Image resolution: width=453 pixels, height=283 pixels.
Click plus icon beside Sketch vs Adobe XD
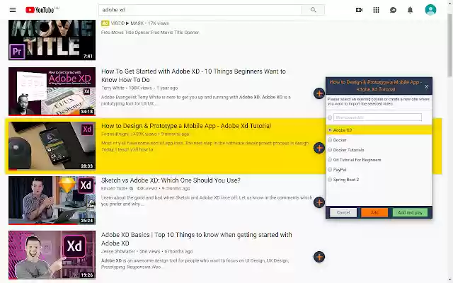[319, 202]
